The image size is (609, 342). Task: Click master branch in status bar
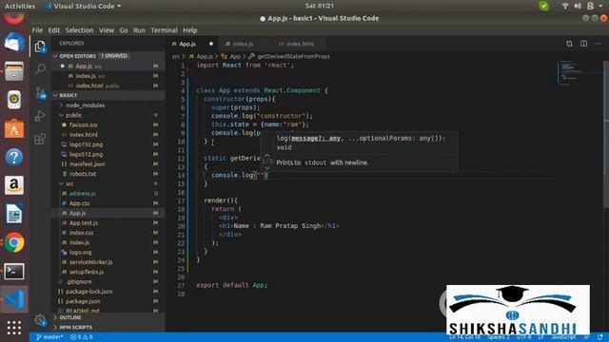49,337
